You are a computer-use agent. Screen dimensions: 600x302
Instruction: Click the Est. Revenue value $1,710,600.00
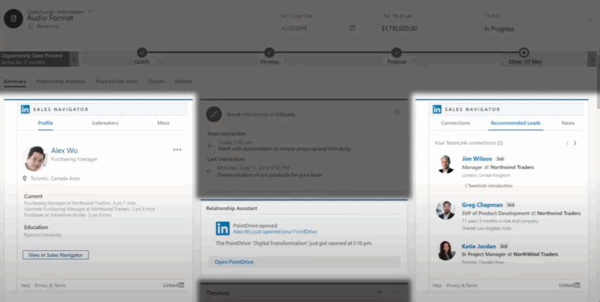[x=399, y=28]
